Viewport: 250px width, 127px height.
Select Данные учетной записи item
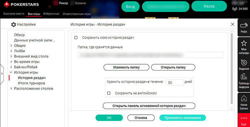pyautogui.click(x=34, y=40)
